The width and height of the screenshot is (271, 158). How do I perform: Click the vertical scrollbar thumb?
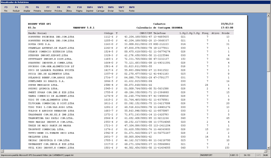click(268, 44)
